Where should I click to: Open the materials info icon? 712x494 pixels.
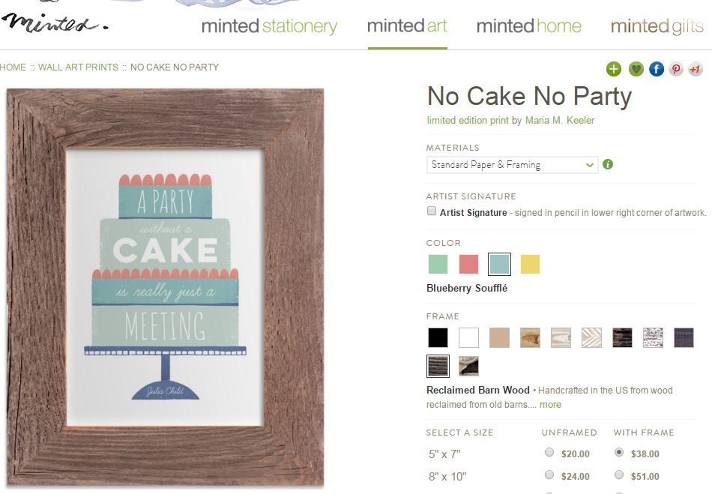click(608, 164)
